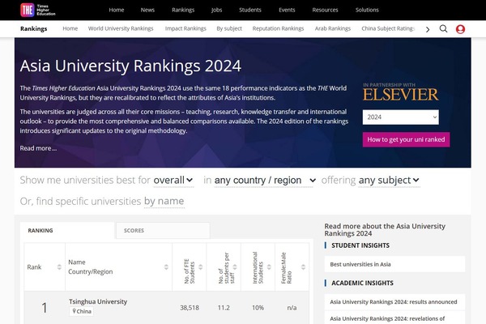Click 'by name' to search universities
This screenshot has width=486, height=324.
pos(164,201)
